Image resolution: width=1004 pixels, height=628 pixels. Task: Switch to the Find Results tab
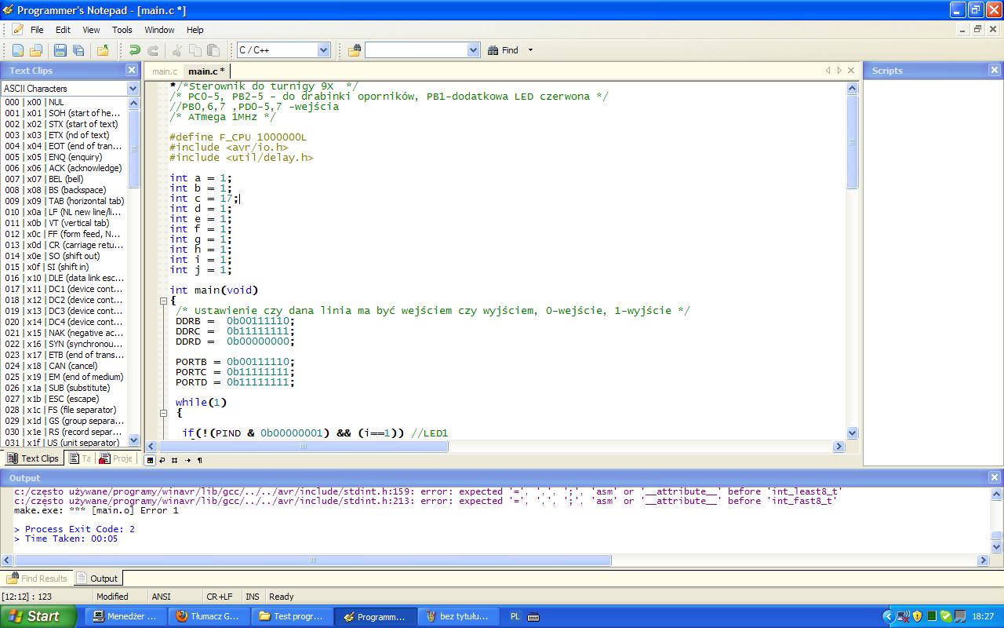point(37,579)
